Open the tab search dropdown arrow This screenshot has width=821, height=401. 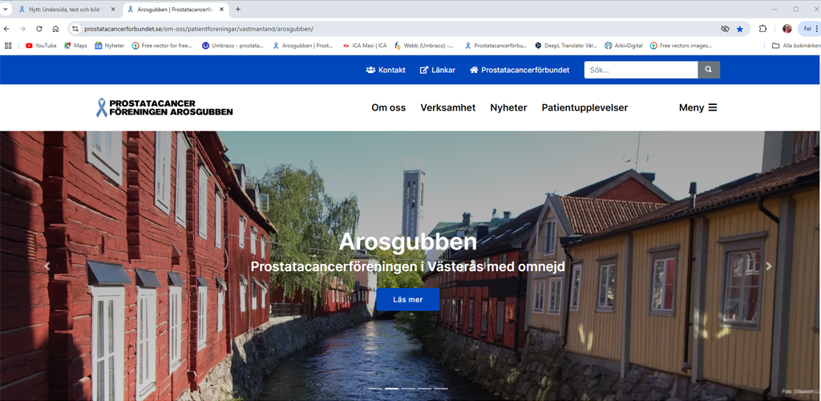coord(6,10)
